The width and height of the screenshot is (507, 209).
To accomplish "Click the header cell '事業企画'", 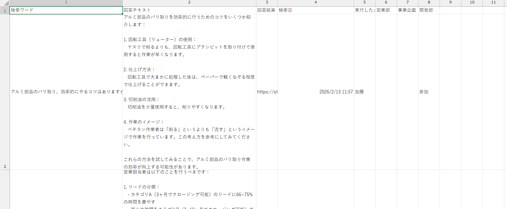I will coord(407,10).
